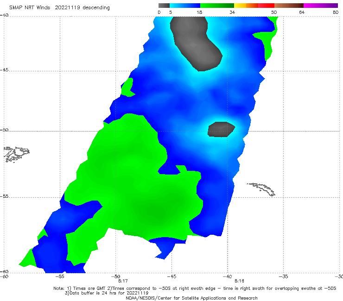343x301 pixels.
Task: Click the longitude label '-55'
Action: click(x=60, y=276)
